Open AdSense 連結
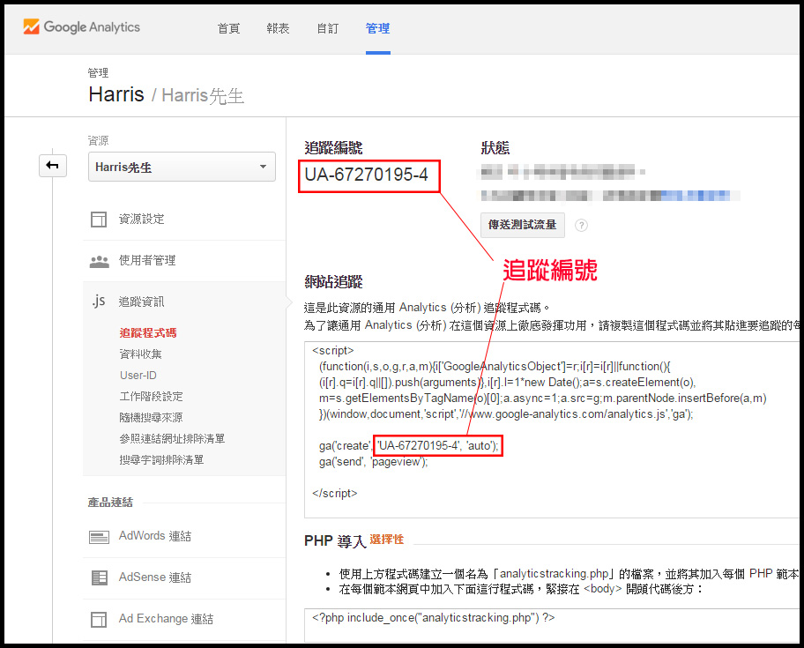 click(x=155, y=577)
